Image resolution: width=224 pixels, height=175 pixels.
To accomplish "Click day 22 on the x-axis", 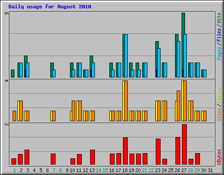I will (x=151, y=170).
